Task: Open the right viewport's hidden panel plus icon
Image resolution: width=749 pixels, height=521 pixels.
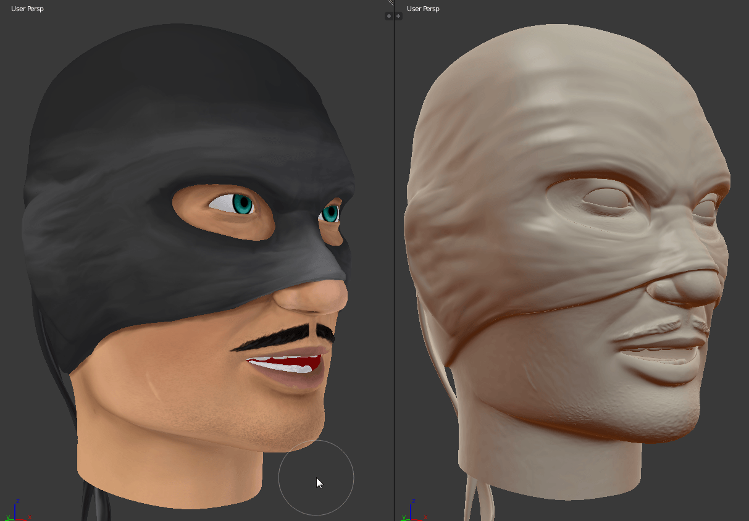Action: (x=398, y=16)
